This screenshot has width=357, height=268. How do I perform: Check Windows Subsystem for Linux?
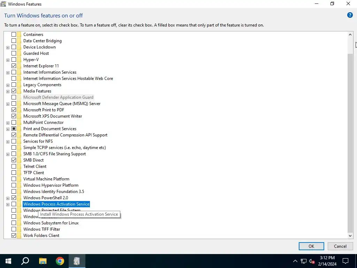14,223
